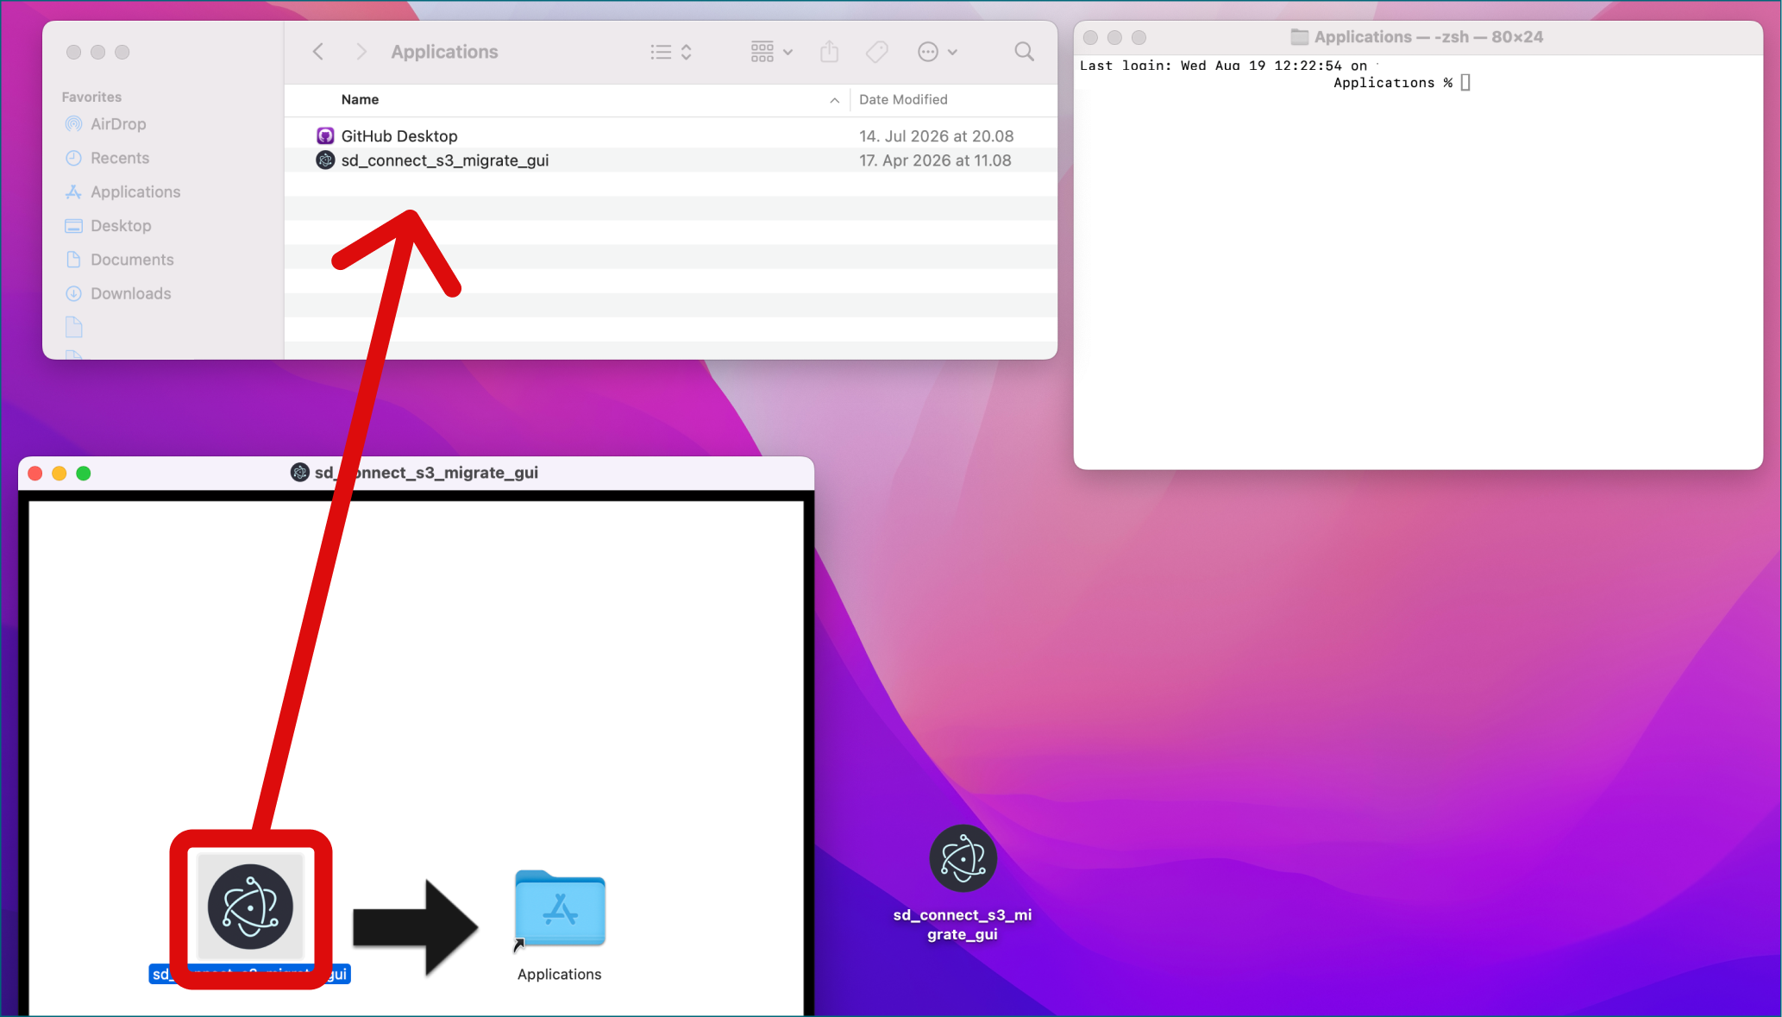
Task: Select the app icon in the installer window
Action: [251, 907]
